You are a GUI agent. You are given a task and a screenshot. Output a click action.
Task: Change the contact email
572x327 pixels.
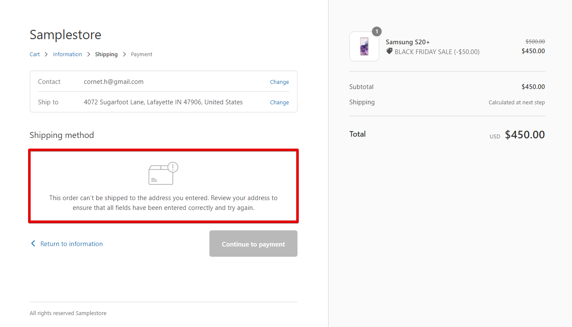point(279,82)
